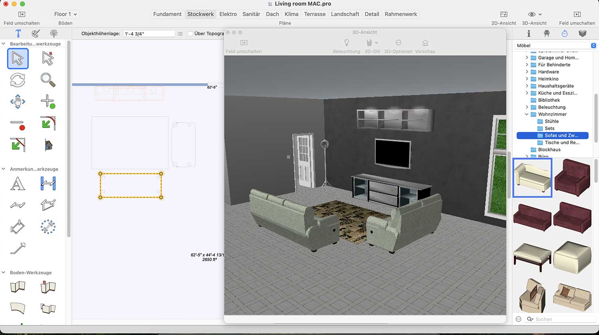599x335 pixels.
Task: Select the arrow selection tool
Action: point(18,59)
